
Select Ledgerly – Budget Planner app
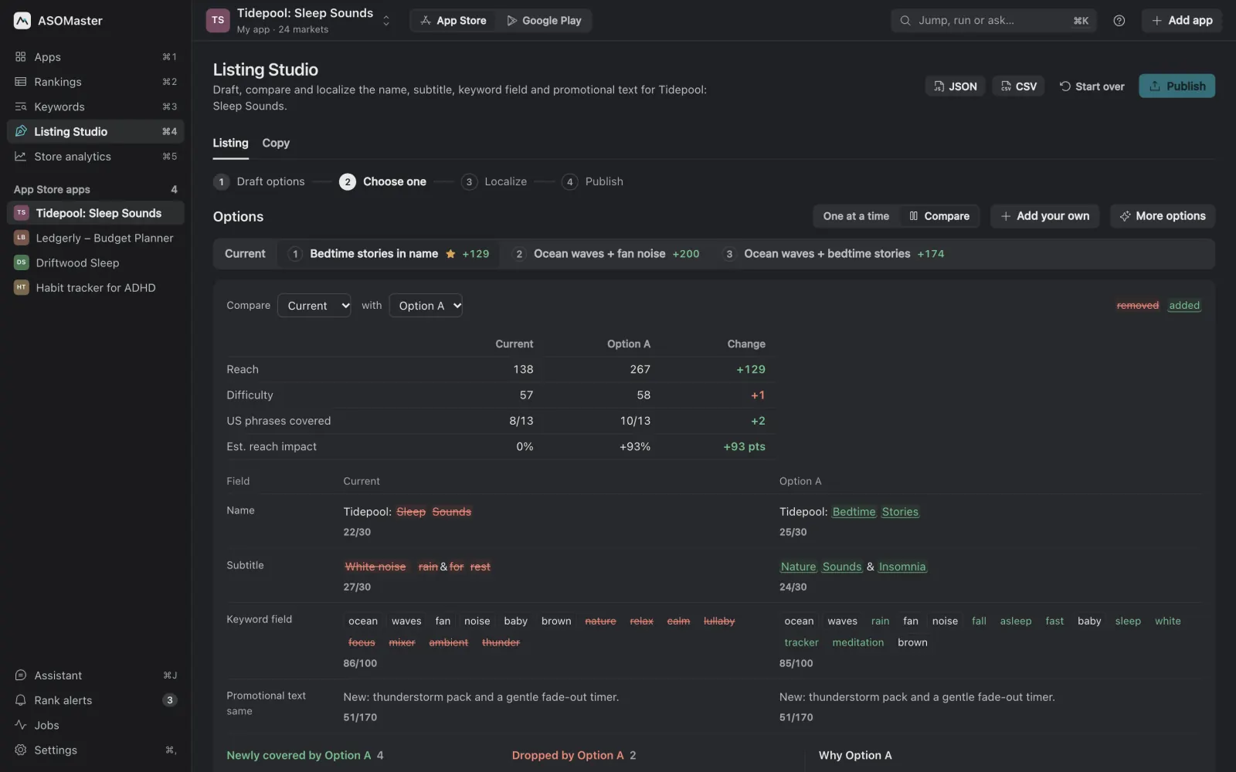pos(96,238)
